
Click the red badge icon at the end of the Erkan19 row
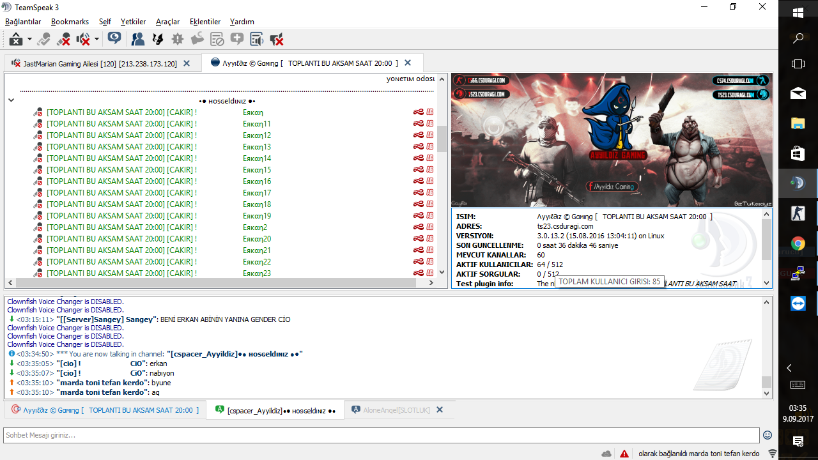430,216
